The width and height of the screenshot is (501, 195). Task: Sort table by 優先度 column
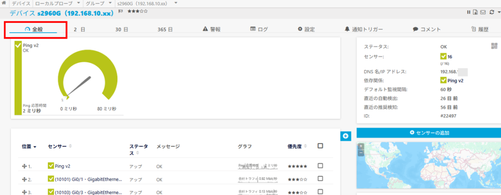point(297,147)
